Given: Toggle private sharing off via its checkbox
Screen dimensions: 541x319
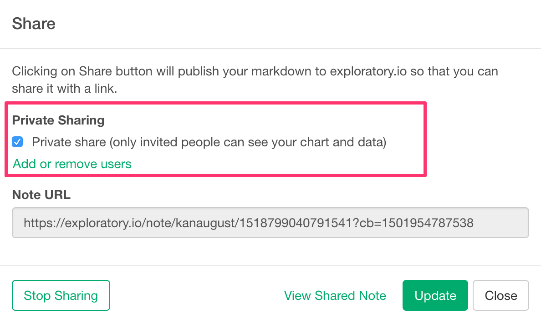Looking at the screenshot, I should 18,143.
